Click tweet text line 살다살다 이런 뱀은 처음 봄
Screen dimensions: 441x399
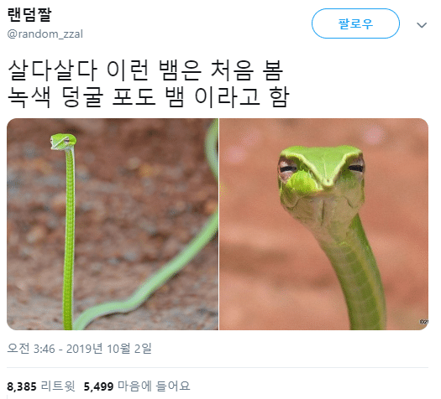coord(145,70)
